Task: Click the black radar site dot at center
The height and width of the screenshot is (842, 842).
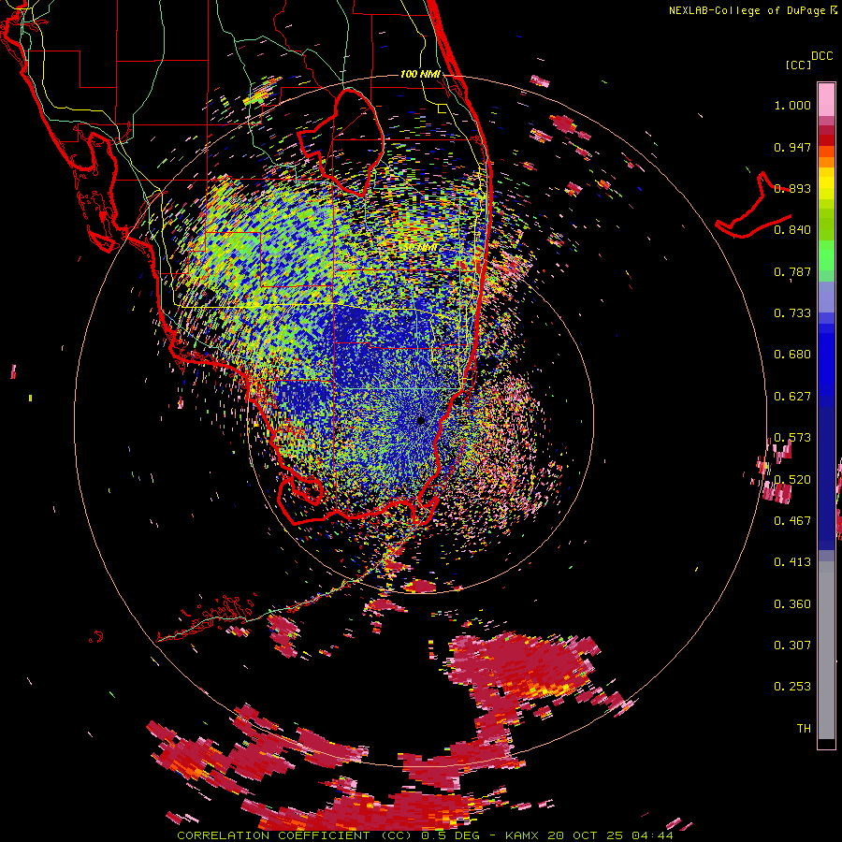Action: coord(421,420)
